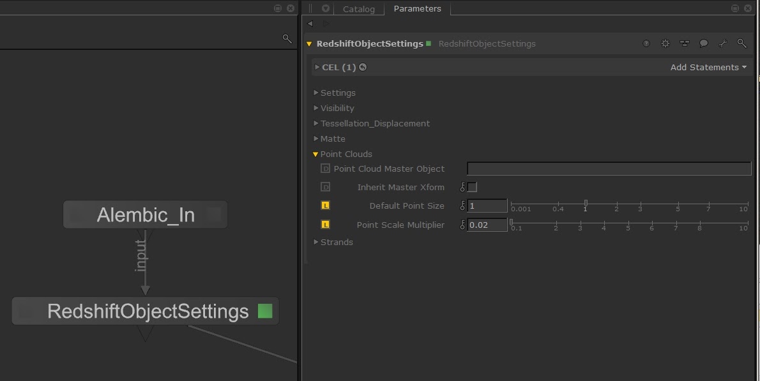Click the help icon in node header
This screenshot has height=381, width=760.
(x=646, y=44)
